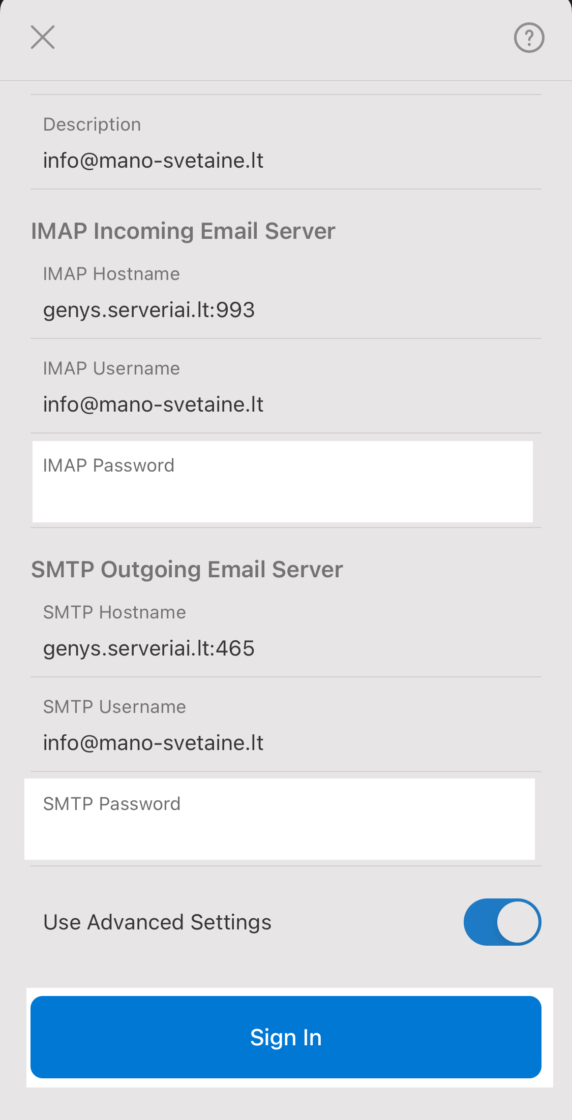Tap the IMAP Incoming Email Server heading

[183, 231]
